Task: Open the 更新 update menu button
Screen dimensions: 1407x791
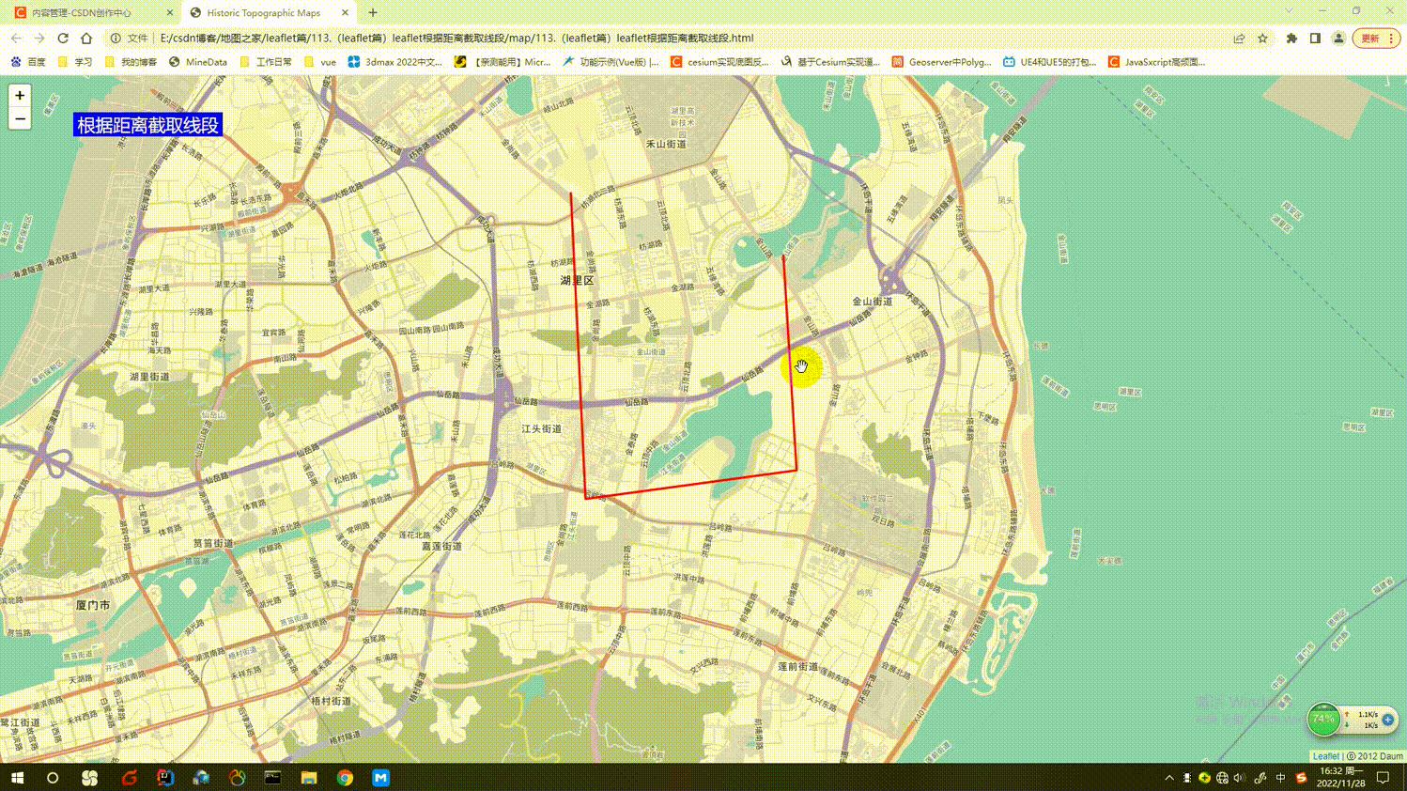Action: [x=1376, y=39]
